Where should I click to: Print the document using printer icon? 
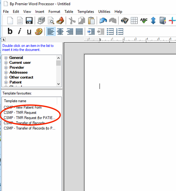[41, 20]
